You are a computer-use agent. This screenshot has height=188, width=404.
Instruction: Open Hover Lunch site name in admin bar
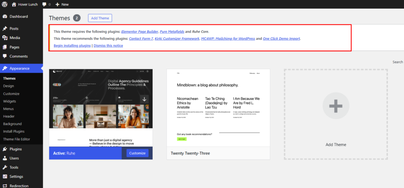28,4
